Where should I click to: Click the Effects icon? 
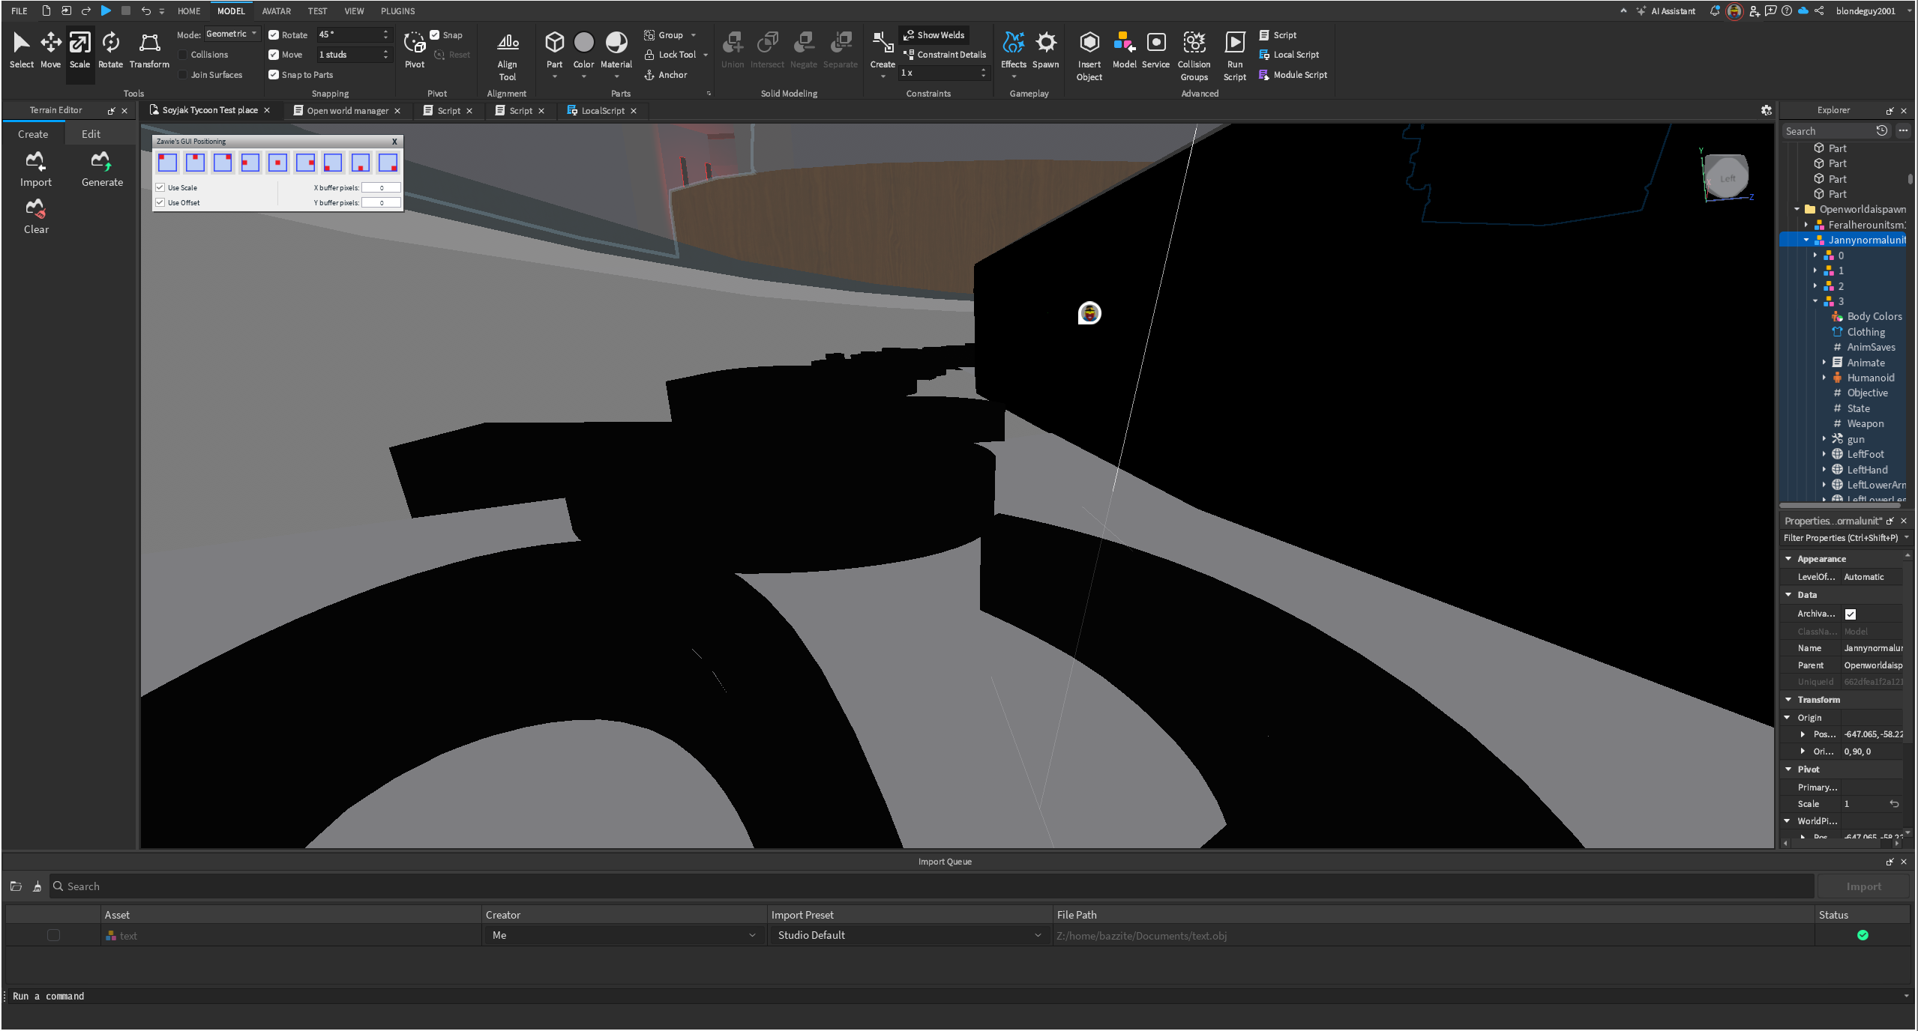coord(1013,42)
